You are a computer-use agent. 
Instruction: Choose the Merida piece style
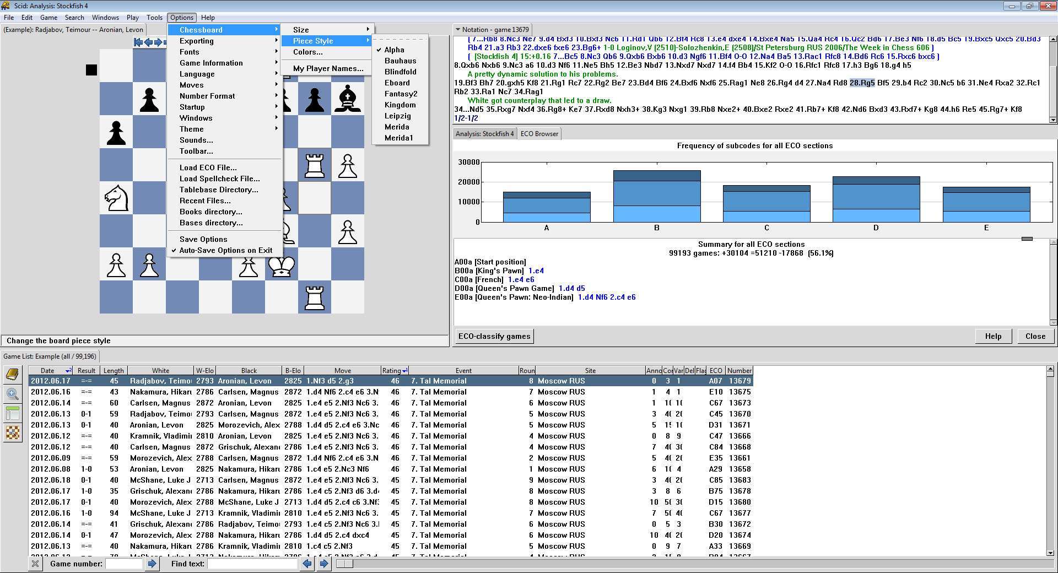click(396, 127)
